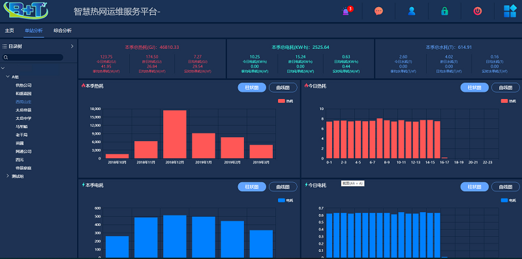The width and height of the screenshot is (522, 259).
Task: Switch 今日热耗 chart to 曲线图
Action: pos(505,87)
